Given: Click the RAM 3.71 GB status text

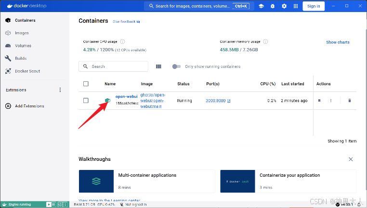Looking at the screenshot, I should pyautogui.click(x=84, y=205).
